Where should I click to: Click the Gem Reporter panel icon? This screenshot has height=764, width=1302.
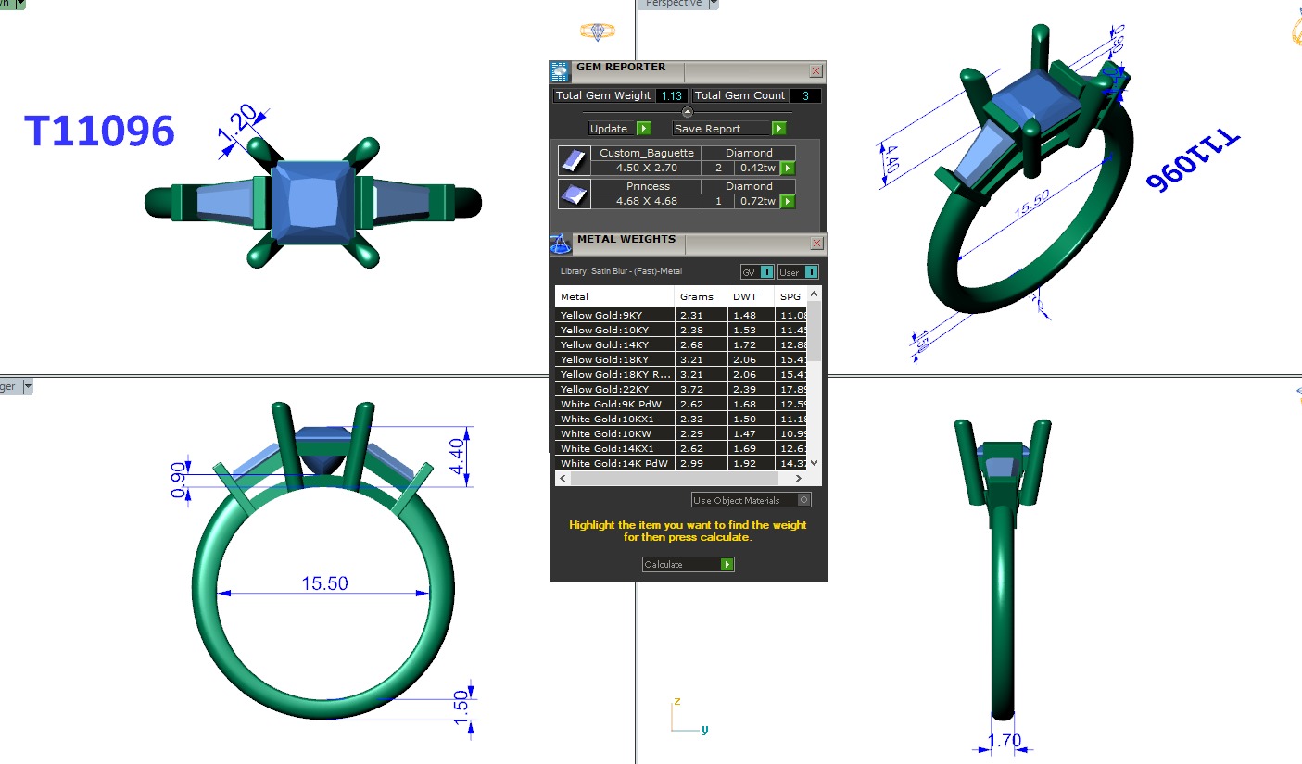(560, 71)
